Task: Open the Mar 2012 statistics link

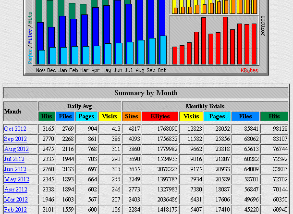Action: (x=16, y=200)
